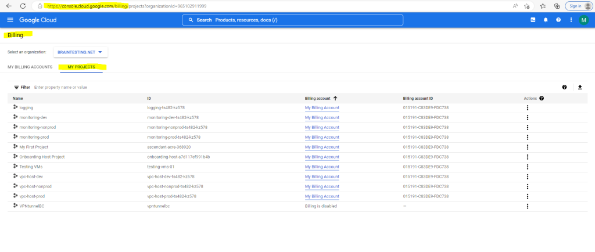Image resolution: width=595 pixels, height=252 pixels.
Task: Open the help question mark in header
Action: click(558, 20)
